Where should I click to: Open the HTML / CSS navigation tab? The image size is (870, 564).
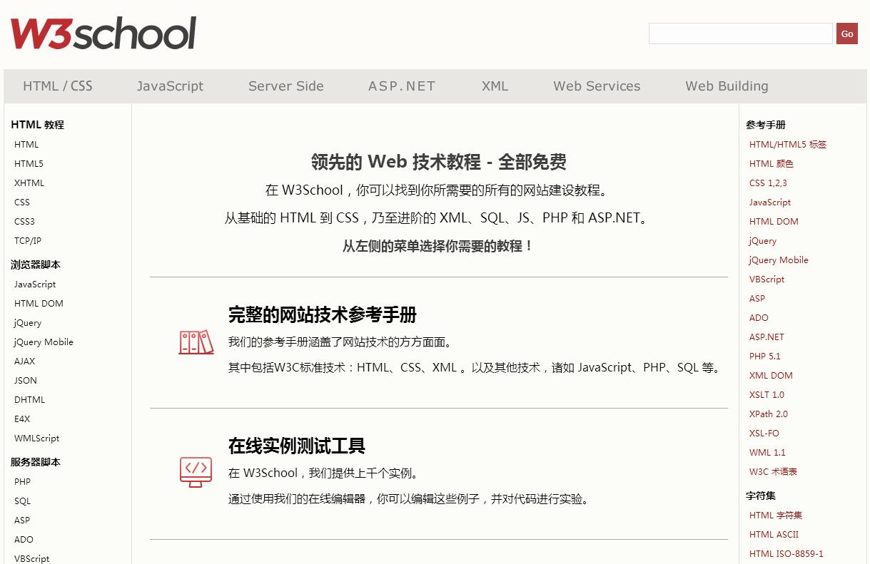(58, 86)
